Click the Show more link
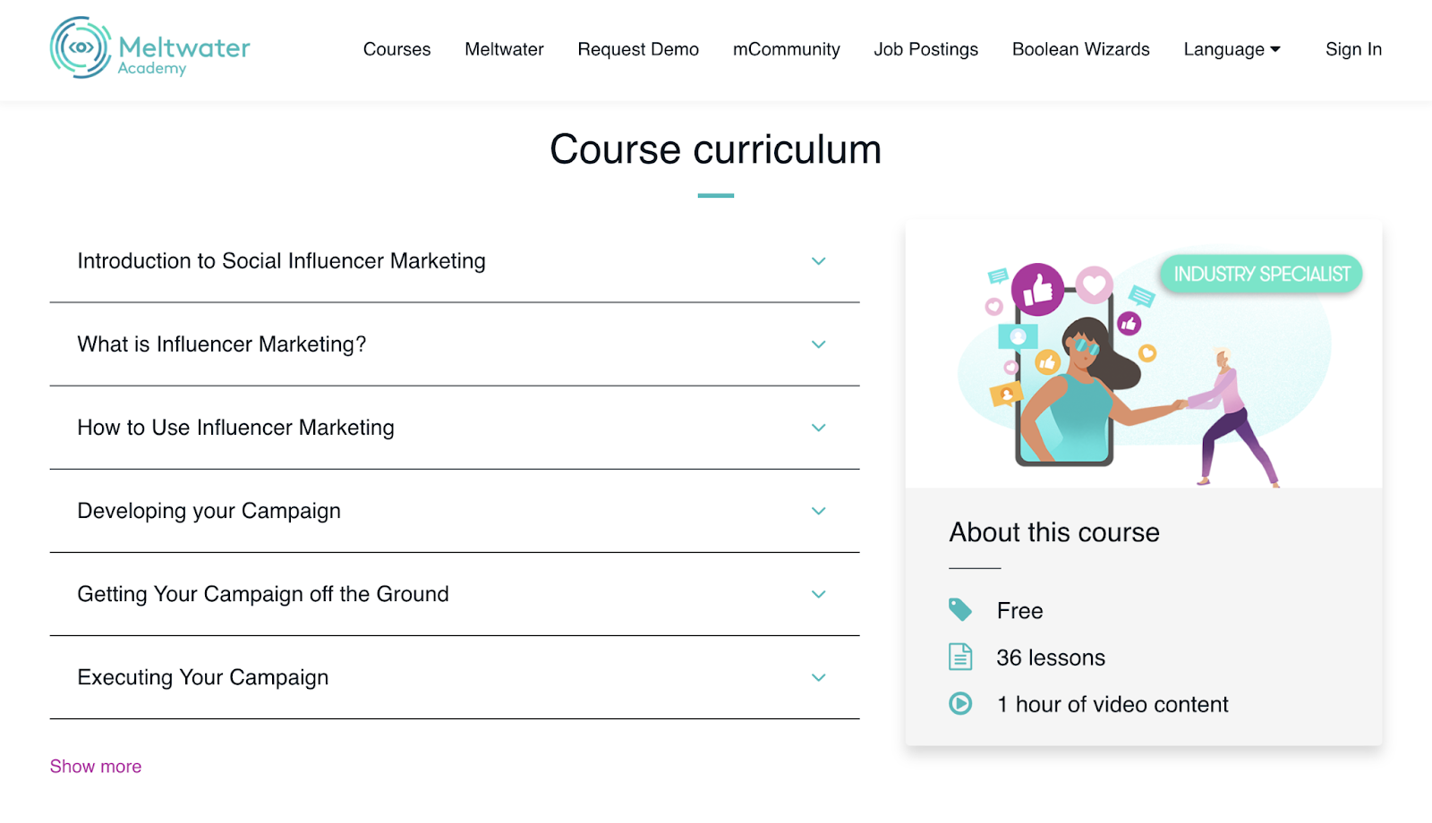 (96, 766)
